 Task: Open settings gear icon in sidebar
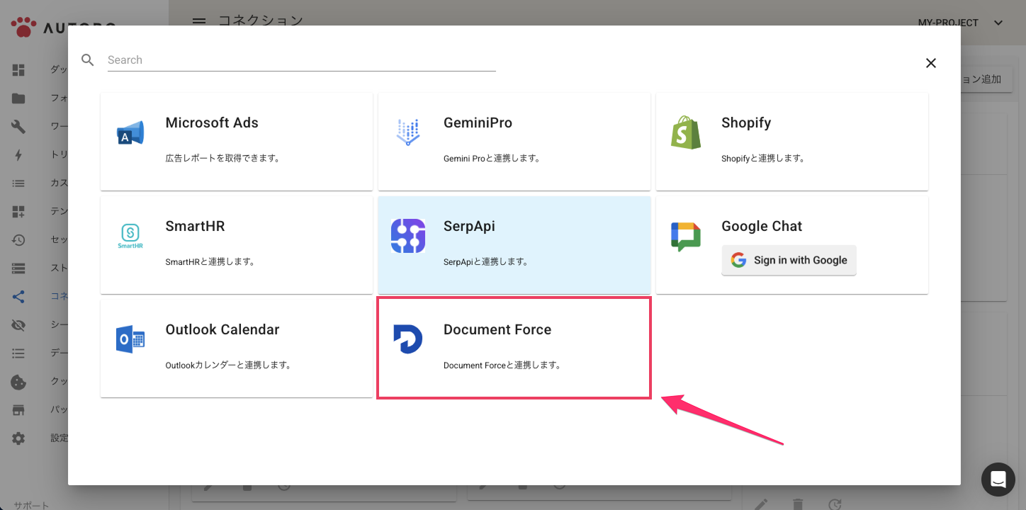click(18, 438)
